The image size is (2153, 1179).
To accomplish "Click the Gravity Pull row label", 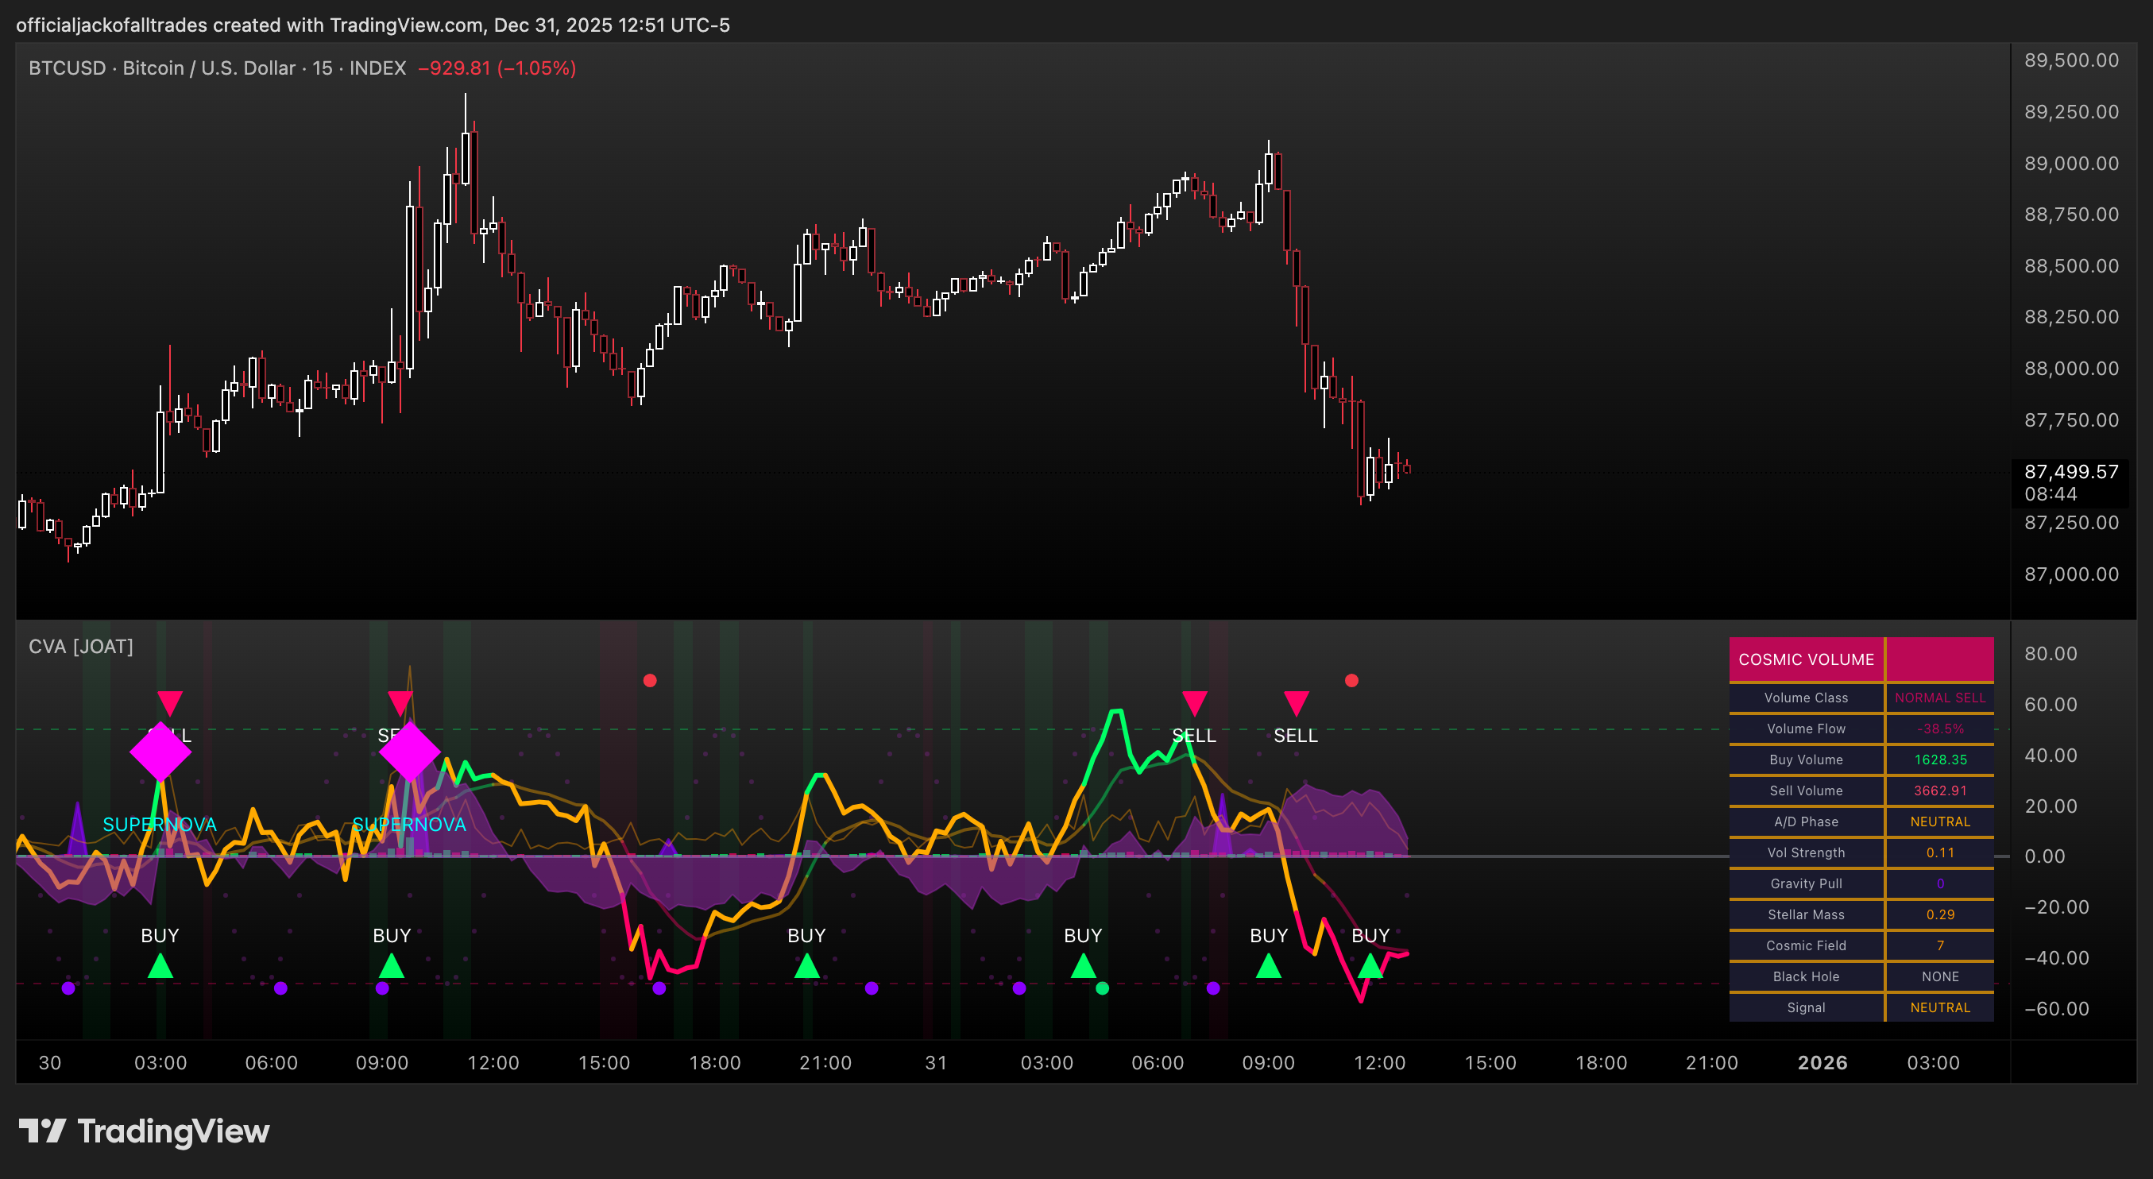I will [x=1806, y=883].
